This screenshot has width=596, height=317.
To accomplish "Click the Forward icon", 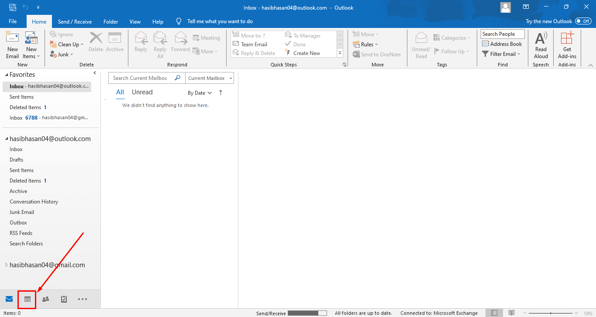I will pos(180,42).
